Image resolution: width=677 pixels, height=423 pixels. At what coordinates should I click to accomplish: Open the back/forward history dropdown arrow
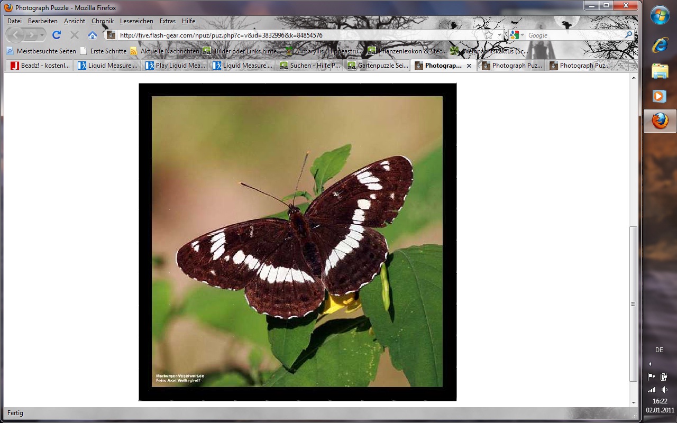[x=42, y=35]
